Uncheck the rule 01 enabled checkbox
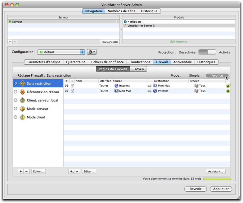This screenshot has height=203, width=243. tap(72, 86)
